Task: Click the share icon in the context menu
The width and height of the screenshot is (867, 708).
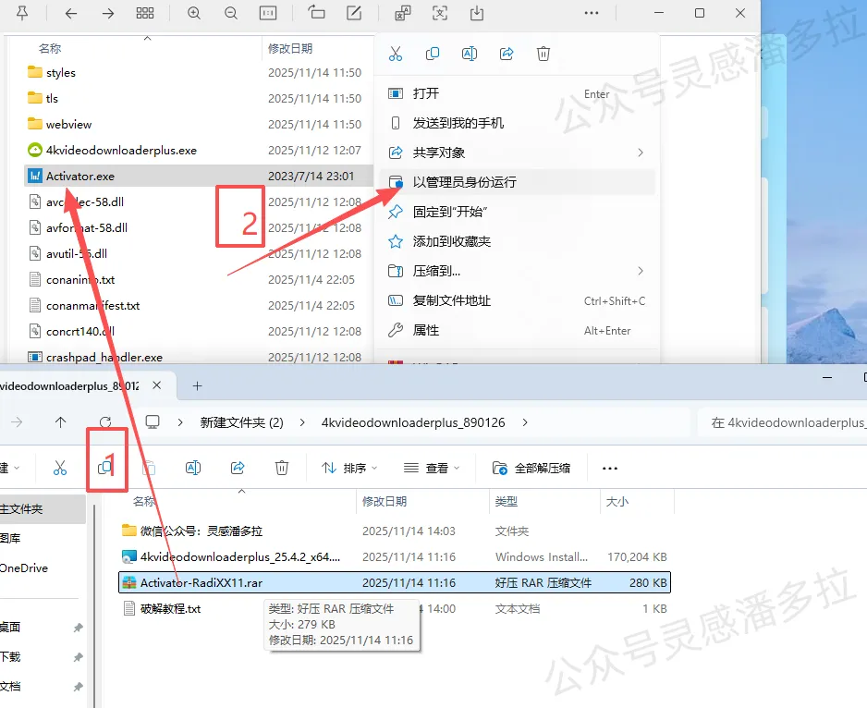Action: (507, 54)
